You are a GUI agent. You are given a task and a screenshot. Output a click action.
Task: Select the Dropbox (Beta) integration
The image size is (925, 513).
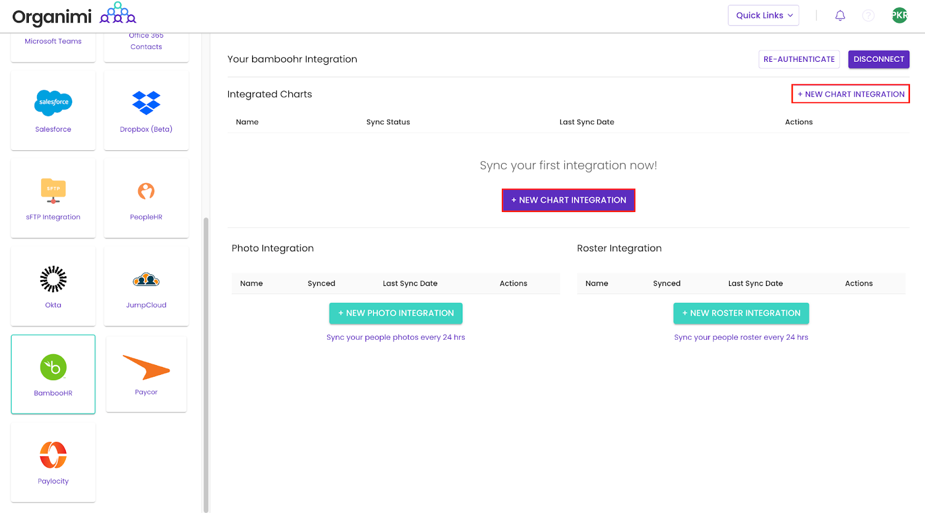146,110
